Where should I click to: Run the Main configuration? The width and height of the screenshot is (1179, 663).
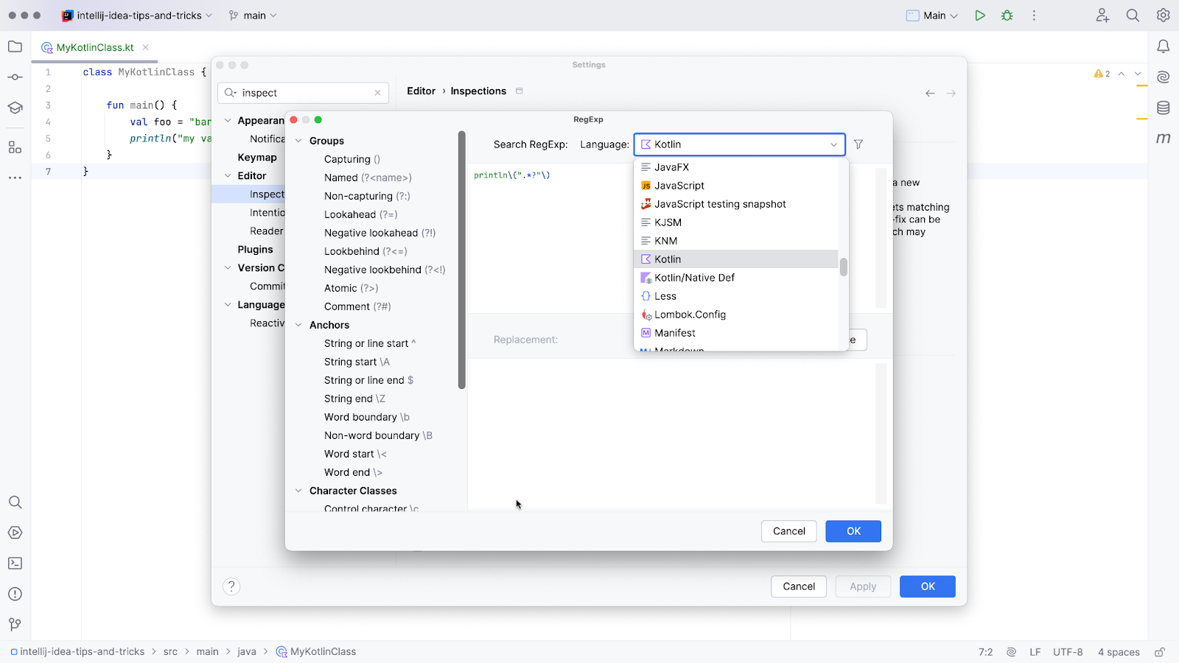(979, 15)
